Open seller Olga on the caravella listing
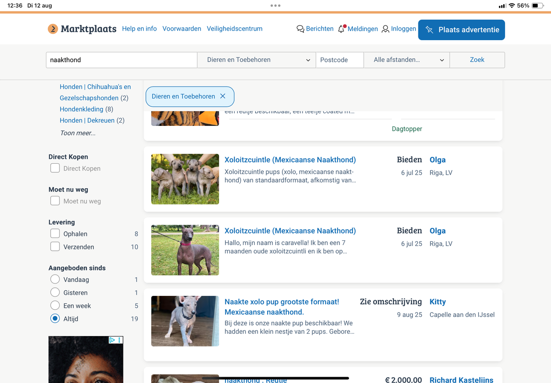This screenshot has width=551, height=383. pos(438,231)
